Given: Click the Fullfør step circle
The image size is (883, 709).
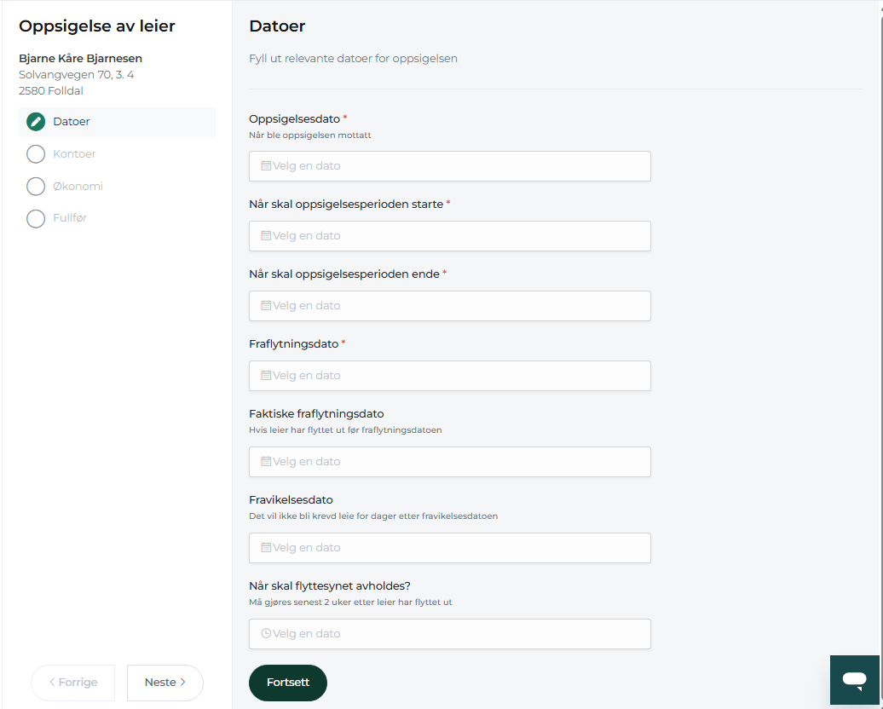Looking at the screenshot, I should (36, 218).
